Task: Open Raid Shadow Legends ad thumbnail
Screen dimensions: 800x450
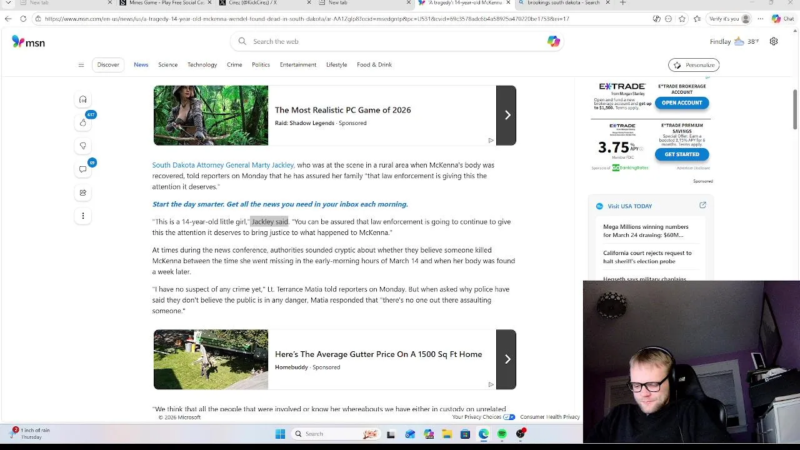Action: 211,115
